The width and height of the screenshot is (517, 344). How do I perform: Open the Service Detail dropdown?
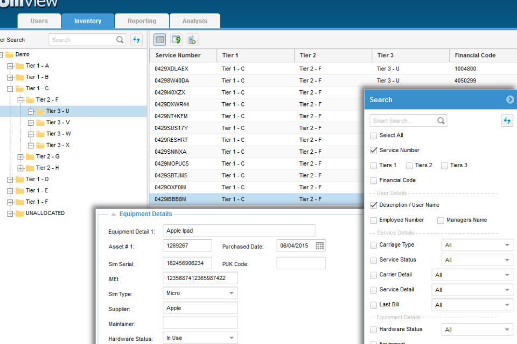tap(472, 290)
